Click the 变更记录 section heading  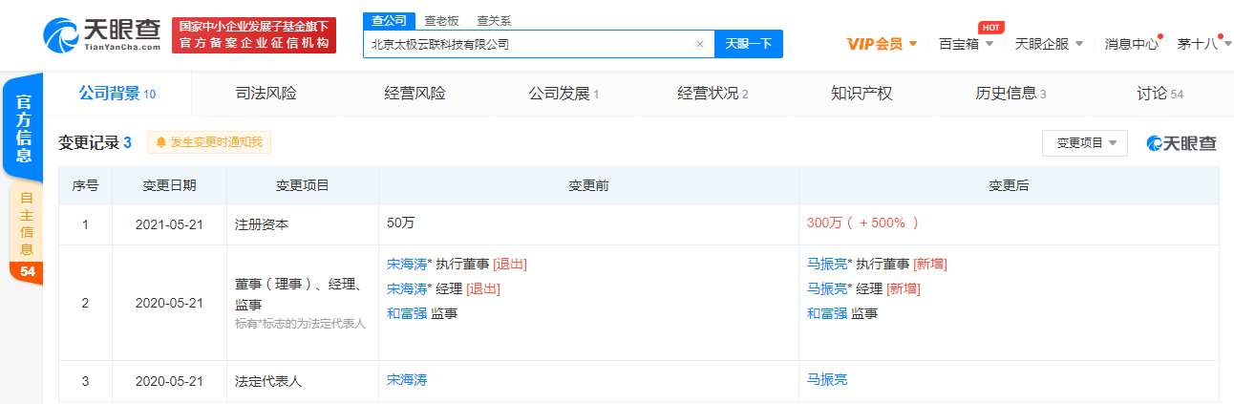click(x=95, y=142)
